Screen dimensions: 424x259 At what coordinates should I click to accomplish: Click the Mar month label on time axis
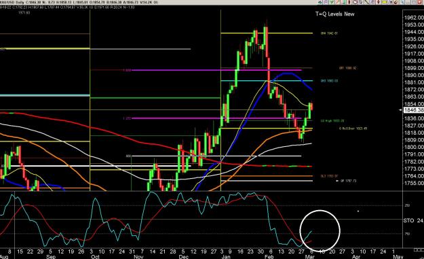(309, 256)
